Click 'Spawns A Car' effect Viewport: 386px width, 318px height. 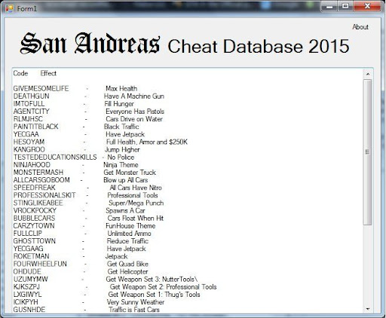tap(125, 210)
